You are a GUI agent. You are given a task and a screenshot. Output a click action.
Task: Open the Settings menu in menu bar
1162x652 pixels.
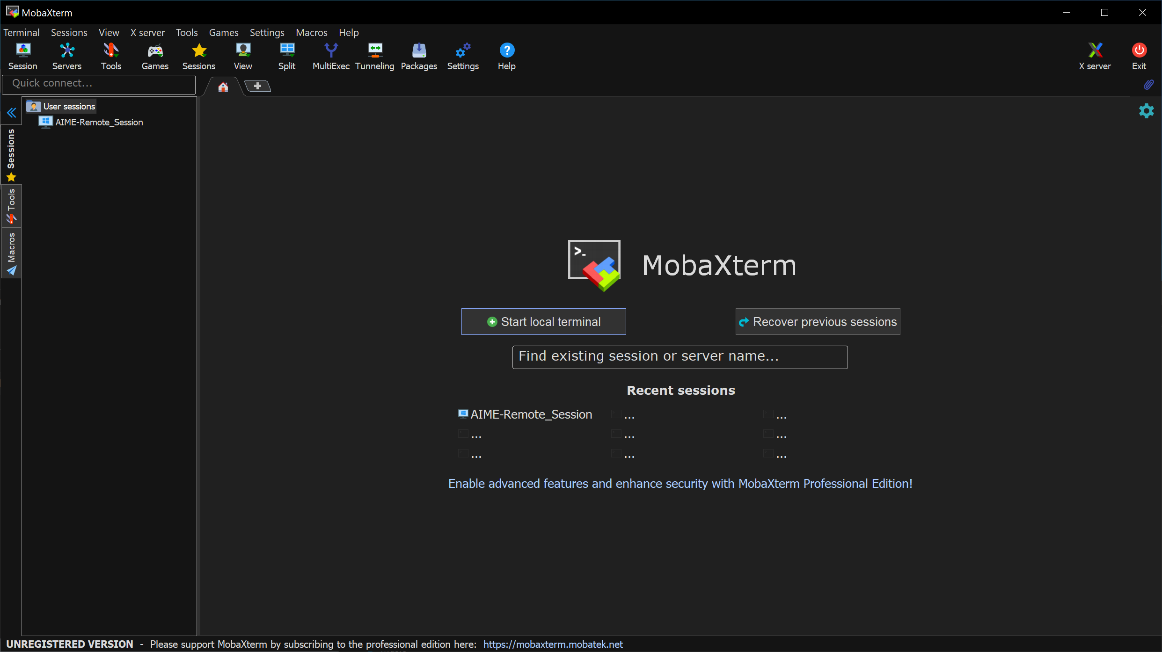267,32
